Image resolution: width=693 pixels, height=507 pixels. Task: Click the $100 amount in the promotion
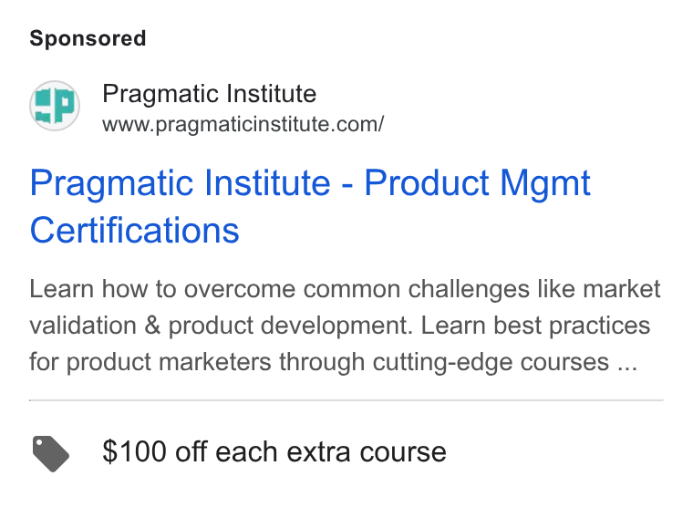click(x=134, y=451)
